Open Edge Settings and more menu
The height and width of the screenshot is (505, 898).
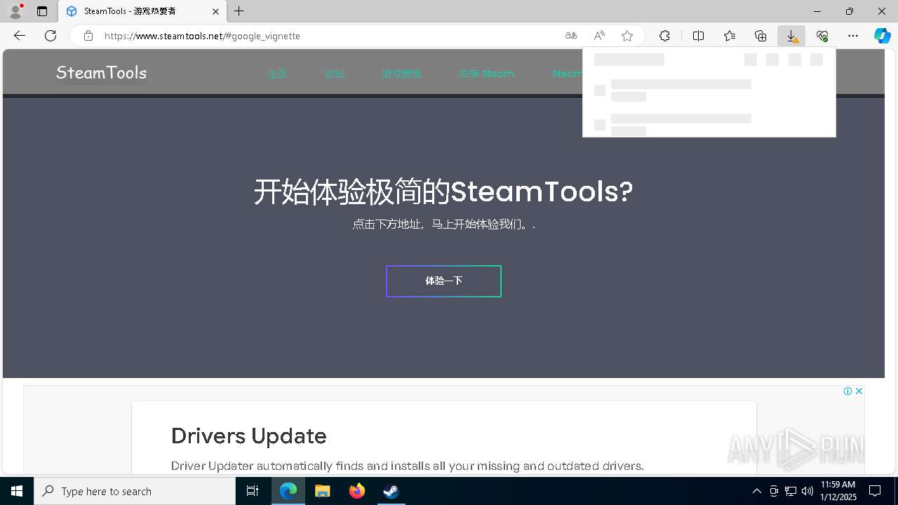[853, 36]
